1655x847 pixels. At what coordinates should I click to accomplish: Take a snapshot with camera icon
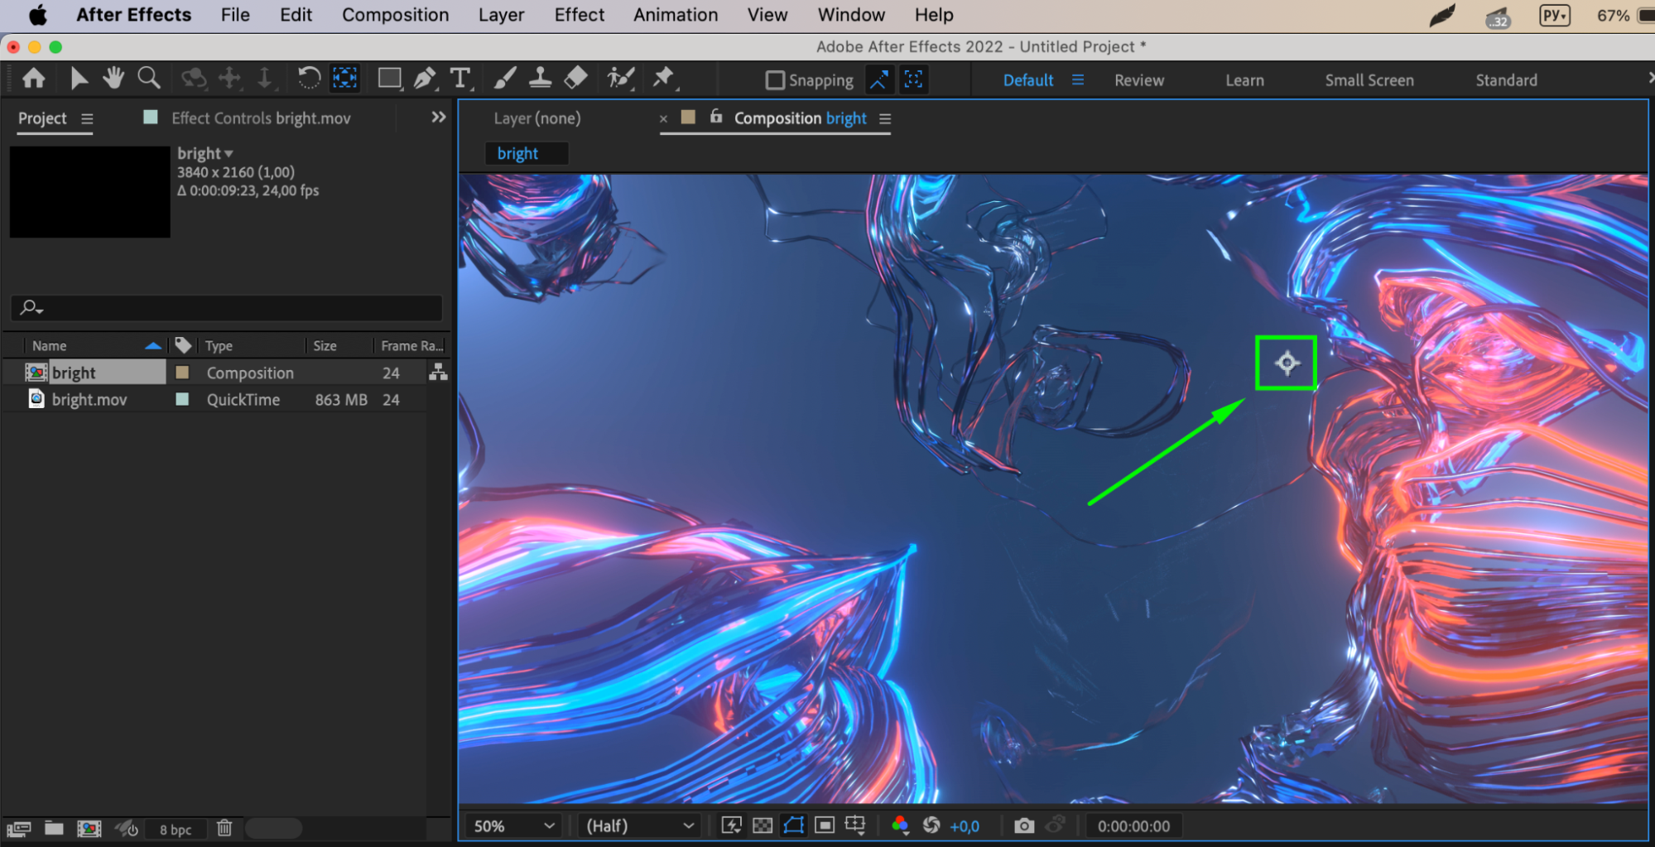click(x=1024, y=825)
